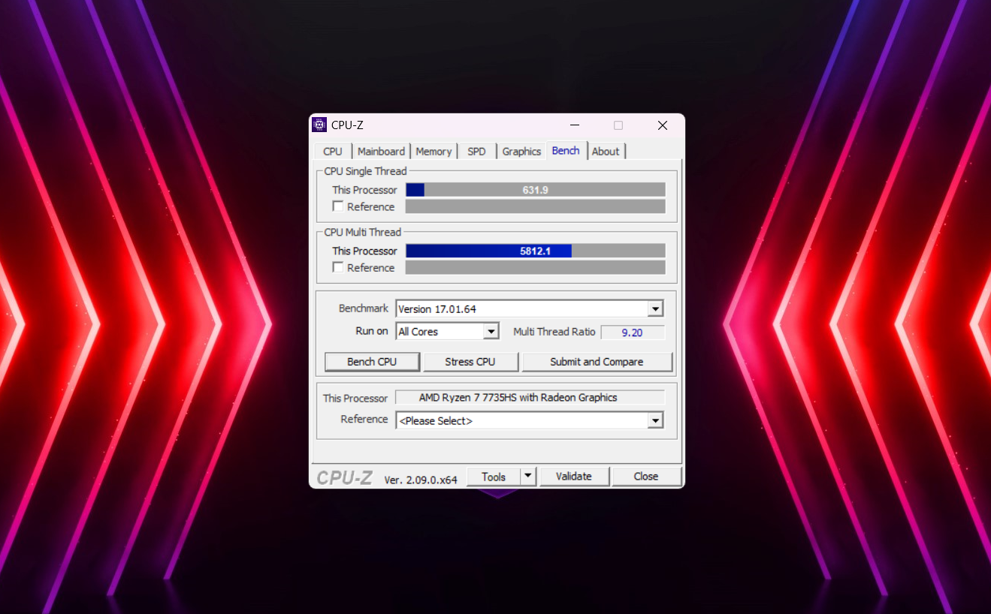The width and height of the screenshot is (991, 614).
Task: Start the Bench CPU button
Action: tap(372, 362)
